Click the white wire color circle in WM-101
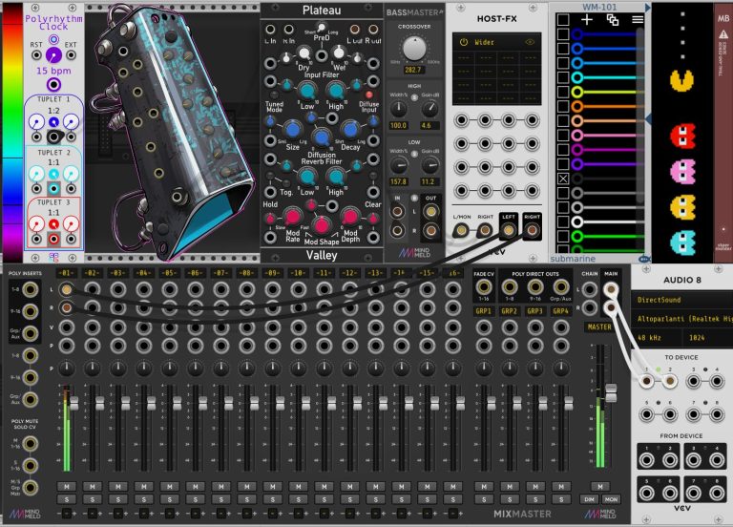 576,221
